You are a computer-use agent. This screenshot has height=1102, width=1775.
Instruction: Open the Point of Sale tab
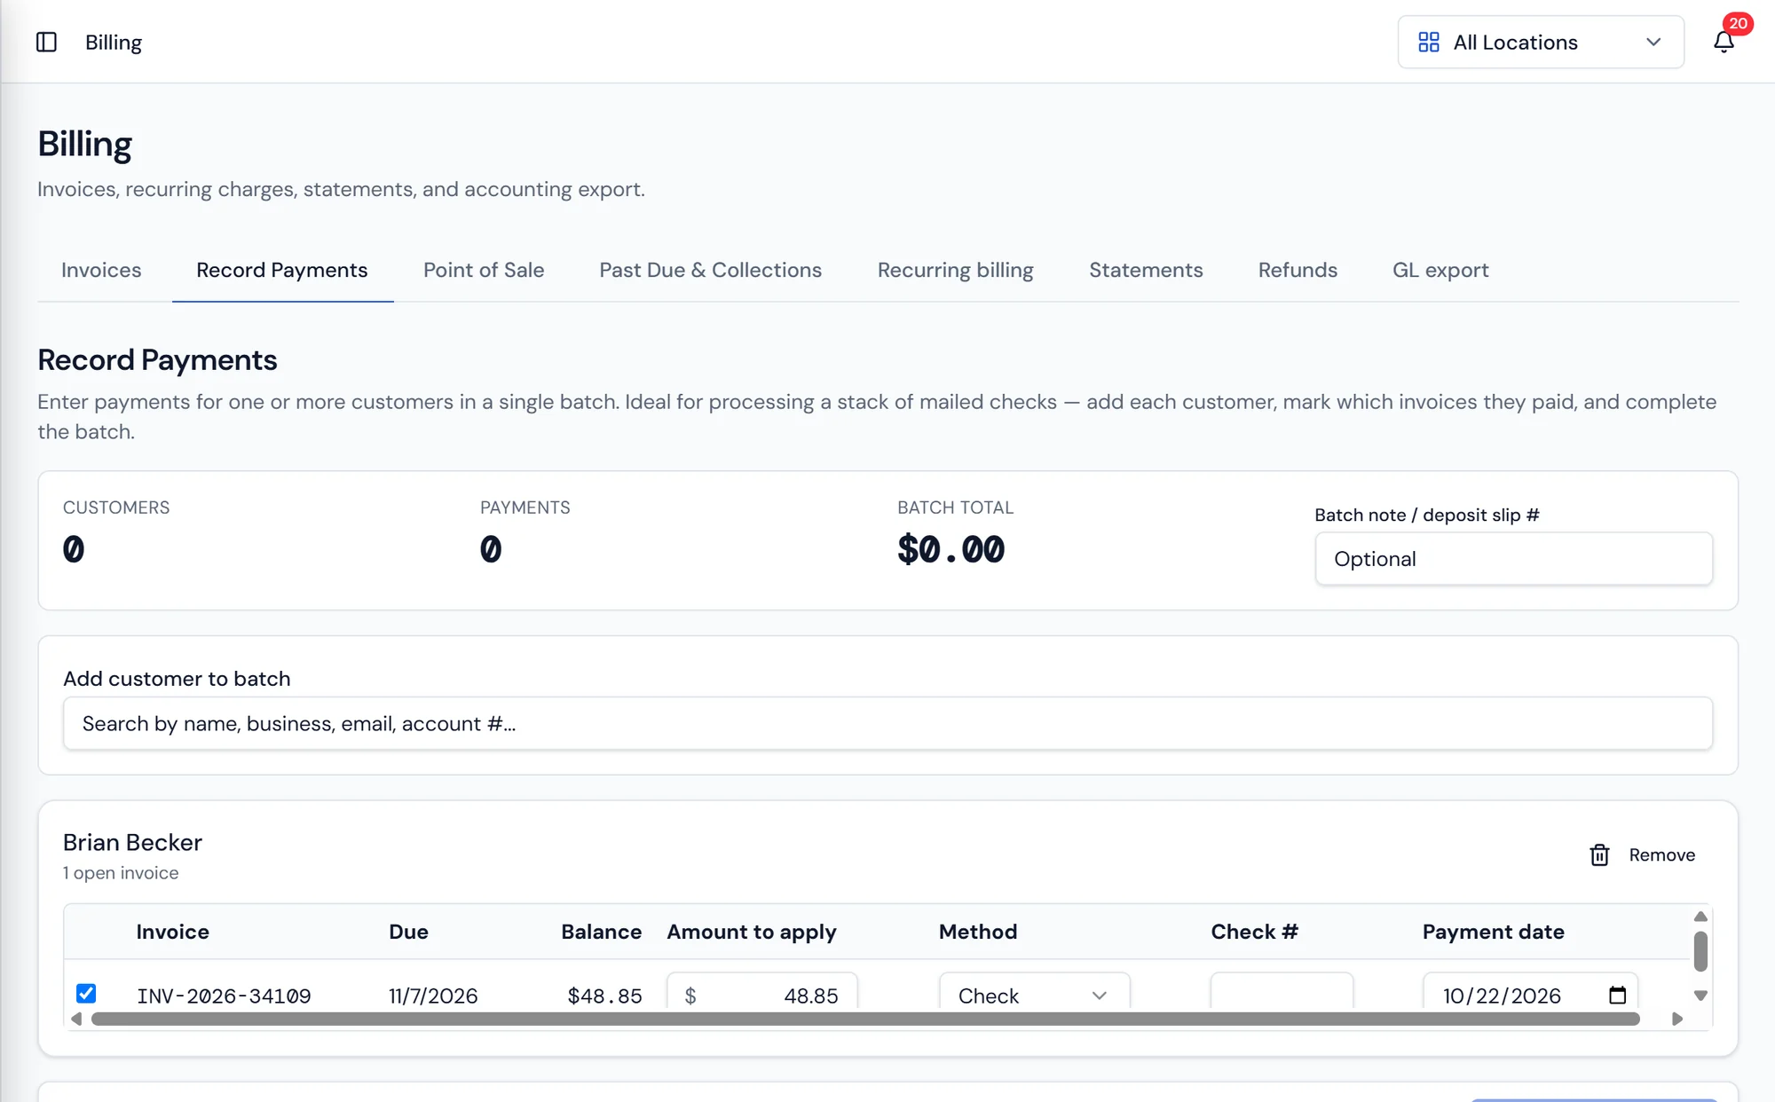[x=484, y=270]
